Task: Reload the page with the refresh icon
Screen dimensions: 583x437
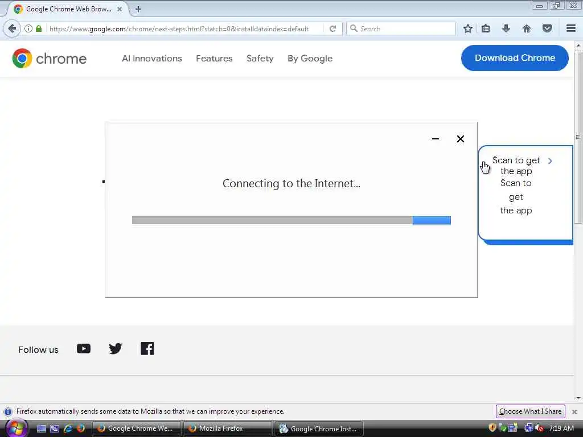Action: [x=332, y=28]
